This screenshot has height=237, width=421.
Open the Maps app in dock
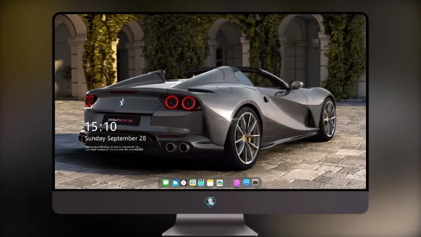point(193,183)
